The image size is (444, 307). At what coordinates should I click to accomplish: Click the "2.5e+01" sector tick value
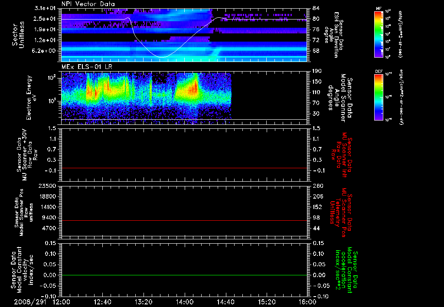click(x=45, y=19)
